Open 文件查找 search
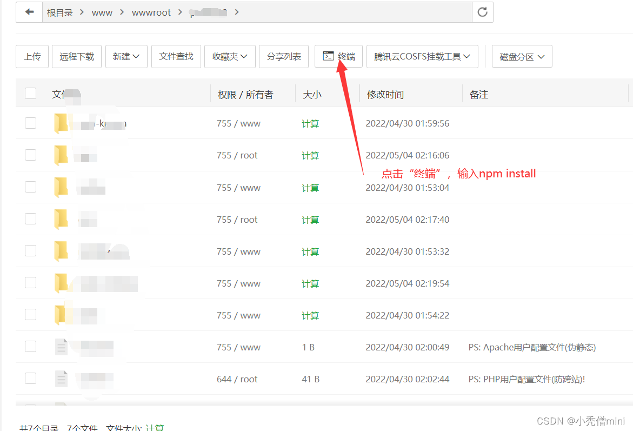This screenshot has width=633, height=431. [176, 57]
